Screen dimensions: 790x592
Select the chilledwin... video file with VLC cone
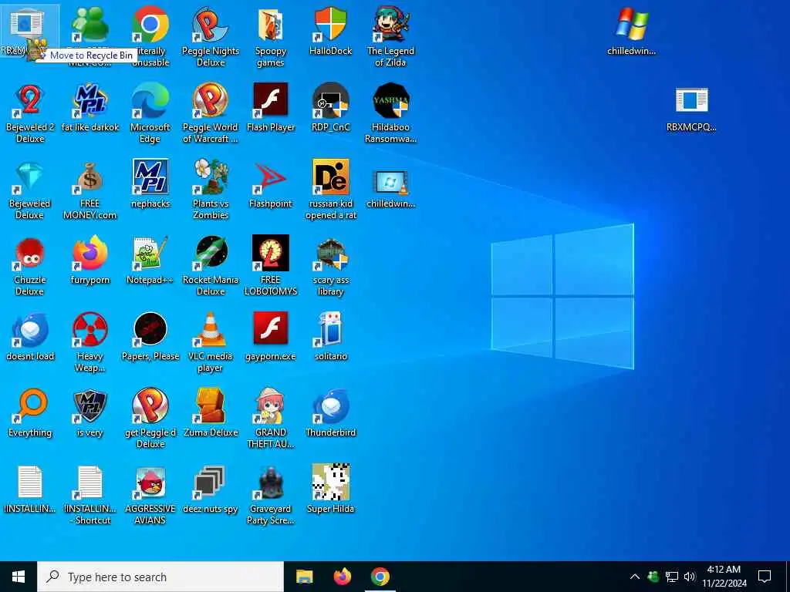click(x=390, y=182)
